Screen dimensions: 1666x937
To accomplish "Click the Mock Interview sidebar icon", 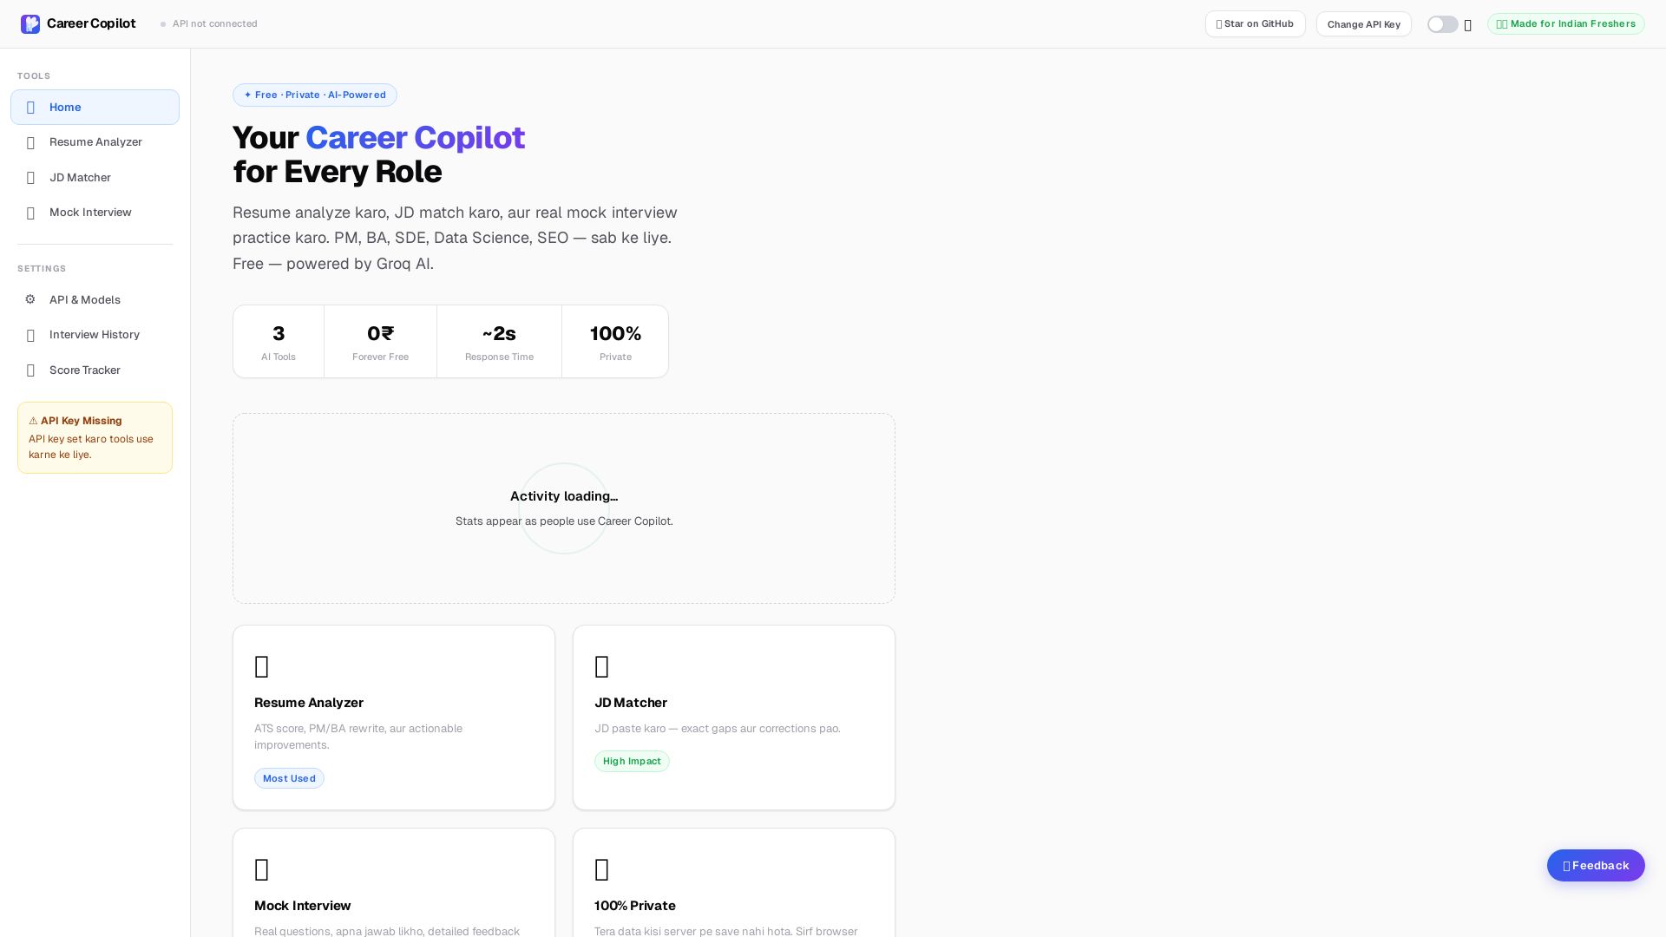I will coord(31,213).
